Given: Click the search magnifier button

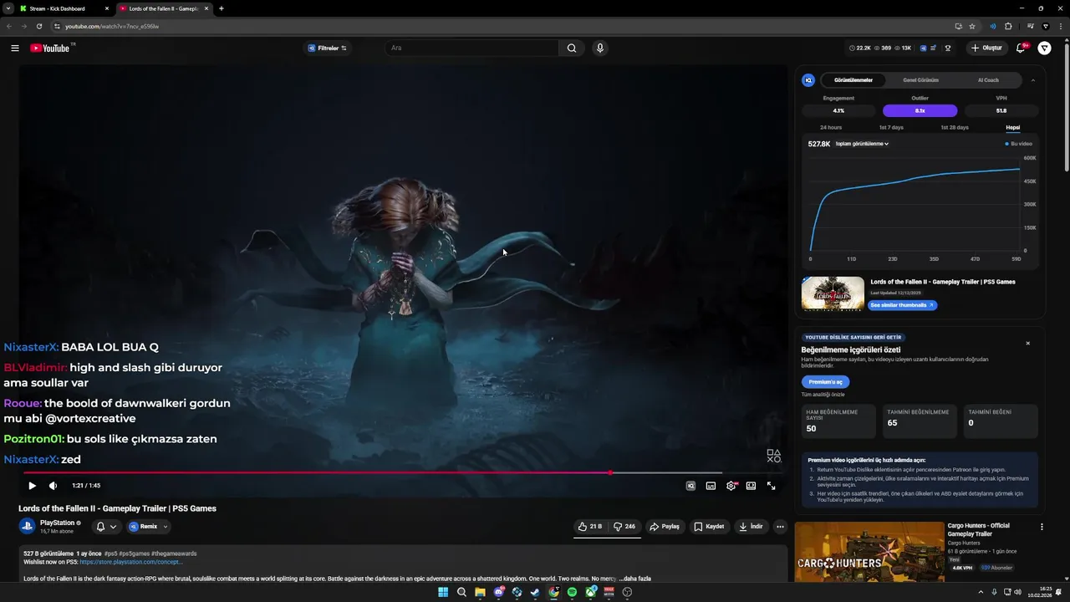Looking at the screenshot, I should click(572, 48).
